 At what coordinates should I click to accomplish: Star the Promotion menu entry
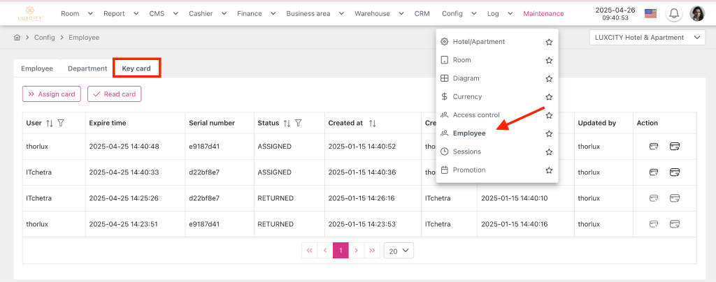tap(549, 170)
